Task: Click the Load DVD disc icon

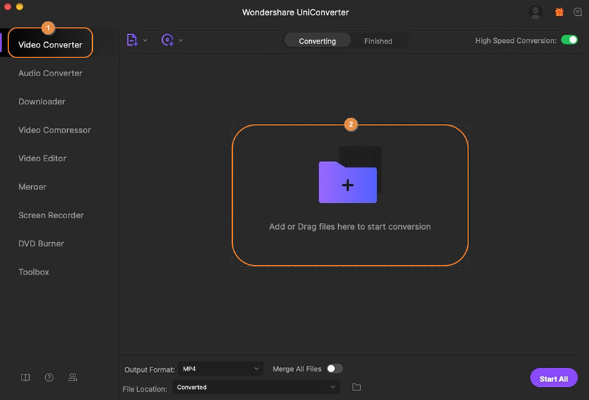Action: click(x=168, y=40)
